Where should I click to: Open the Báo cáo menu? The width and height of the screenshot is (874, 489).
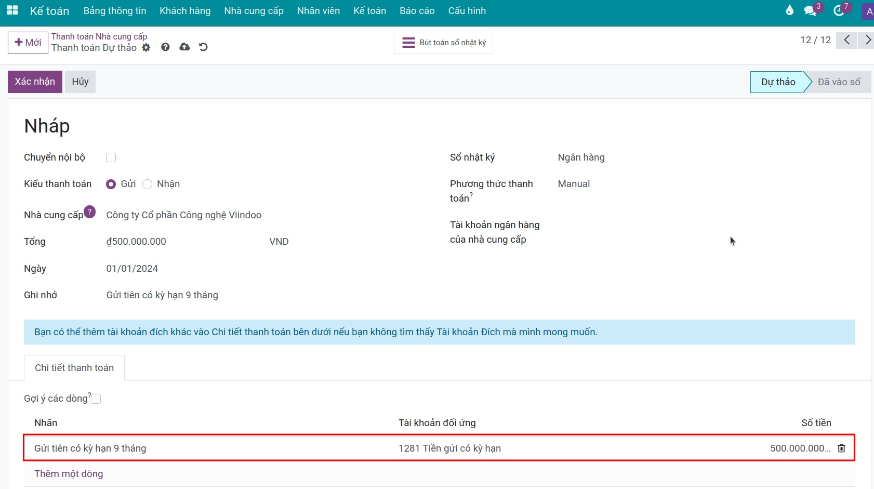tap(417, 11)
